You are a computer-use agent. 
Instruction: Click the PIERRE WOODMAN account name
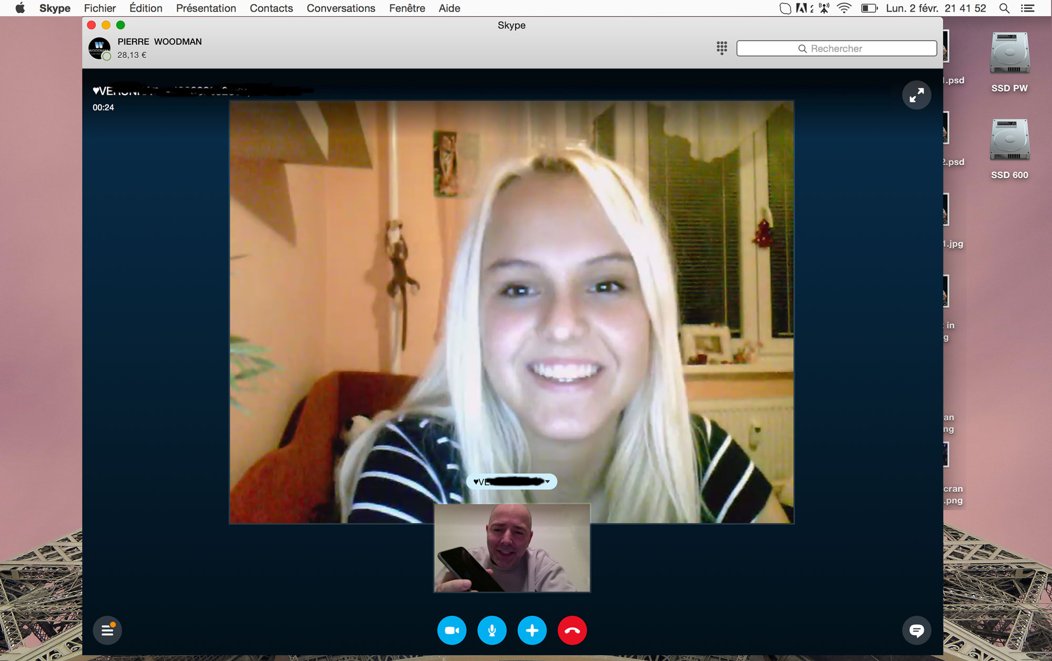159,42
